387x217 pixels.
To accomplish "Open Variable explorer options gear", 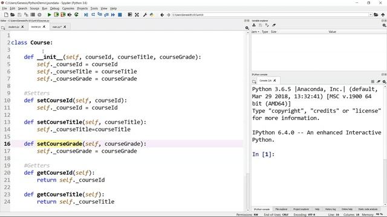I will pos(385,25).
